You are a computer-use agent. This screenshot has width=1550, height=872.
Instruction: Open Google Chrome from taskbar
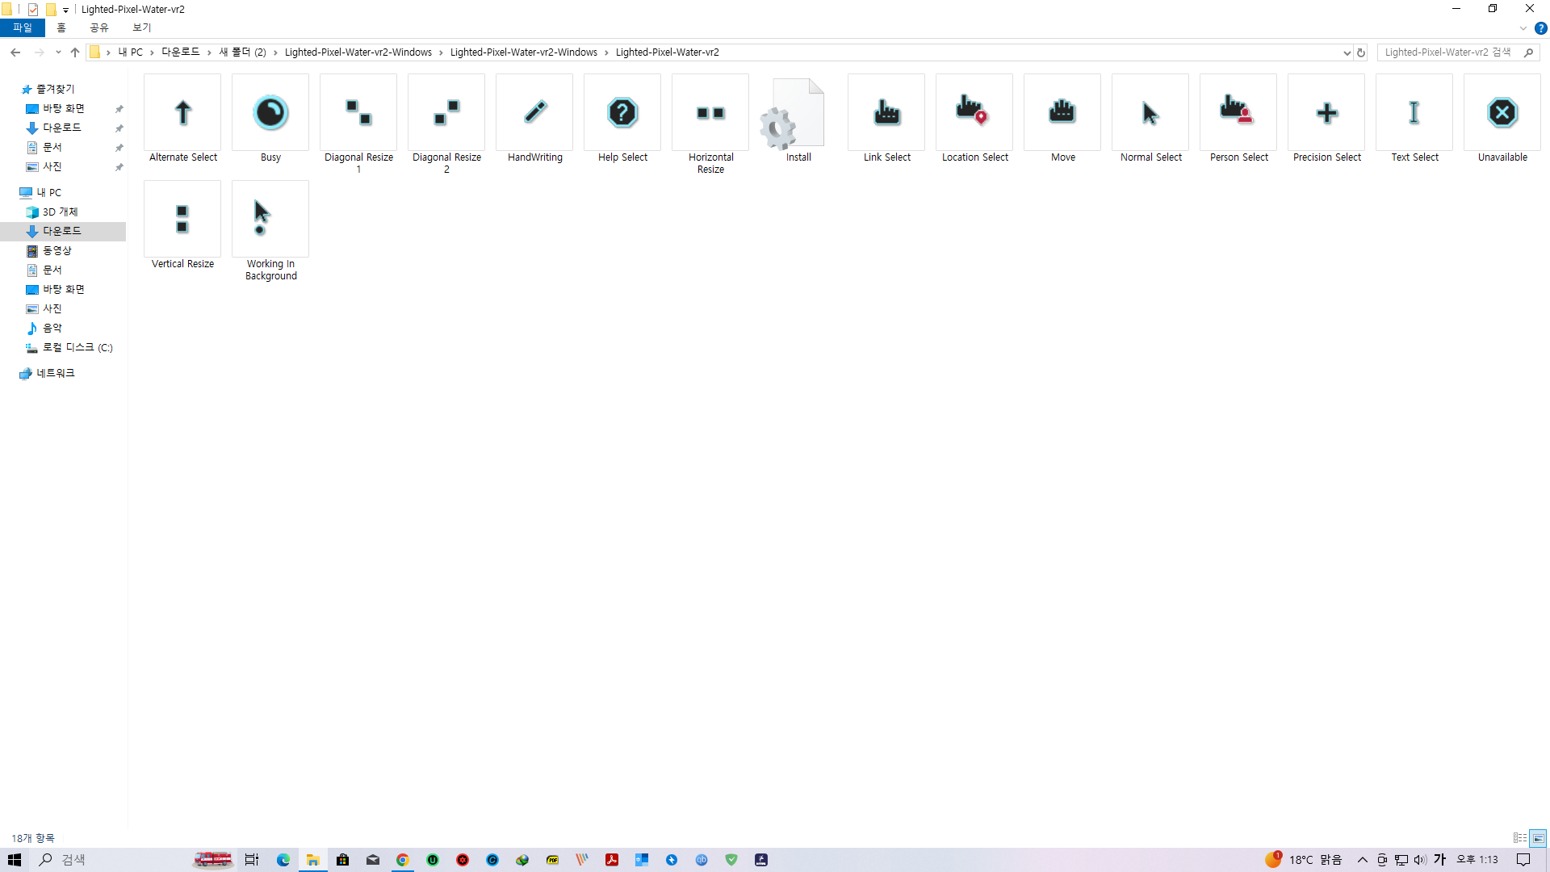402,860
